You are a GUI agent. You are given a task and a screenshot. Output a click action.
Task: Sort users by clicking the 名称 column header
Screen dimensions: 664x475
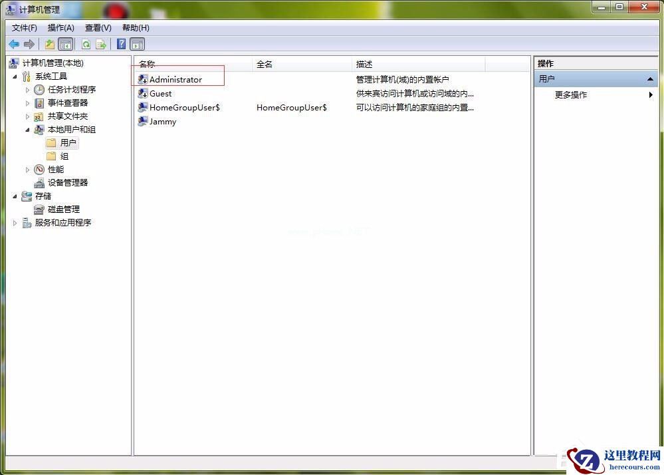pos(146,64)
